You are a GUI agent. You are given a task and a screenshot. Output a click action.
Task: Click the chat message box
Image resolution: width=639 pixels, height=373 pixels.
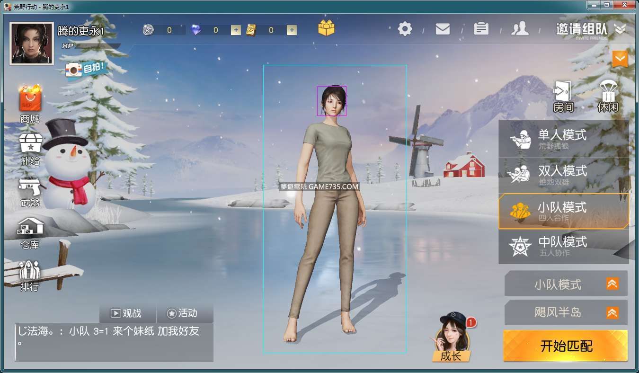pos(114,343)
